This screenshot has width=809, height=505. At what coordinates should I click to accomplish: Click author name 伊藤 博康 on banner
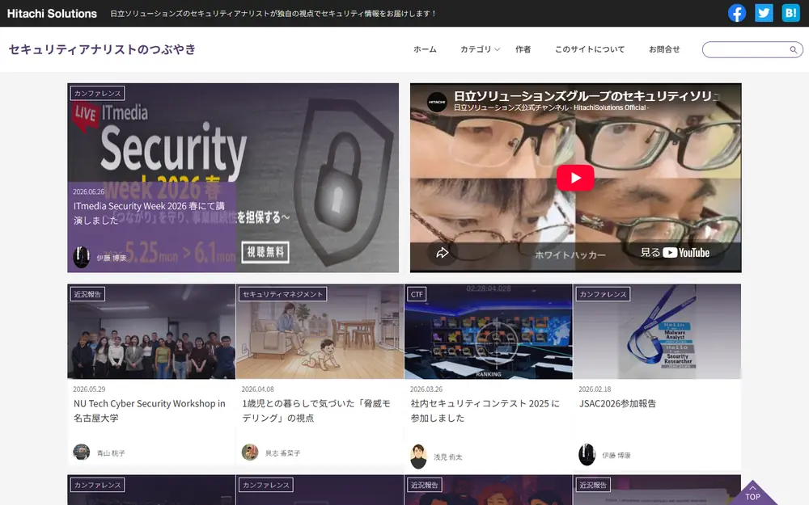[x=112, y=258]
